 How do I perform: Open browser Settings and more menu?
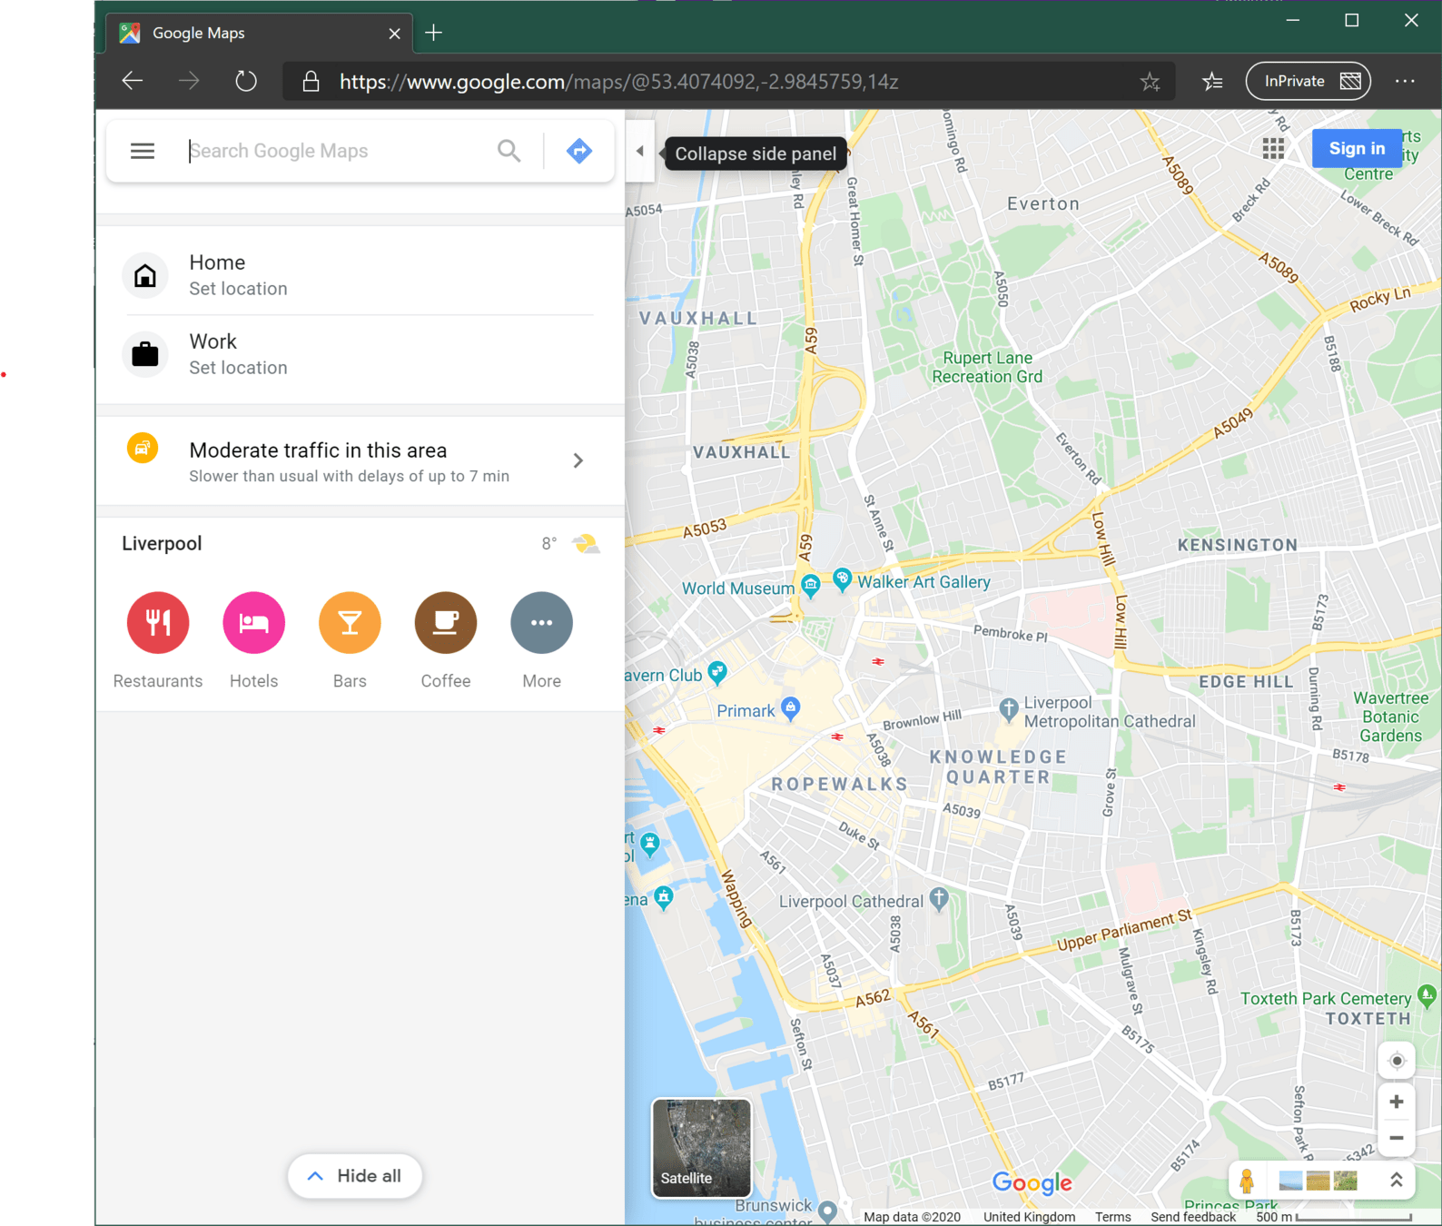pos(1405,81)
